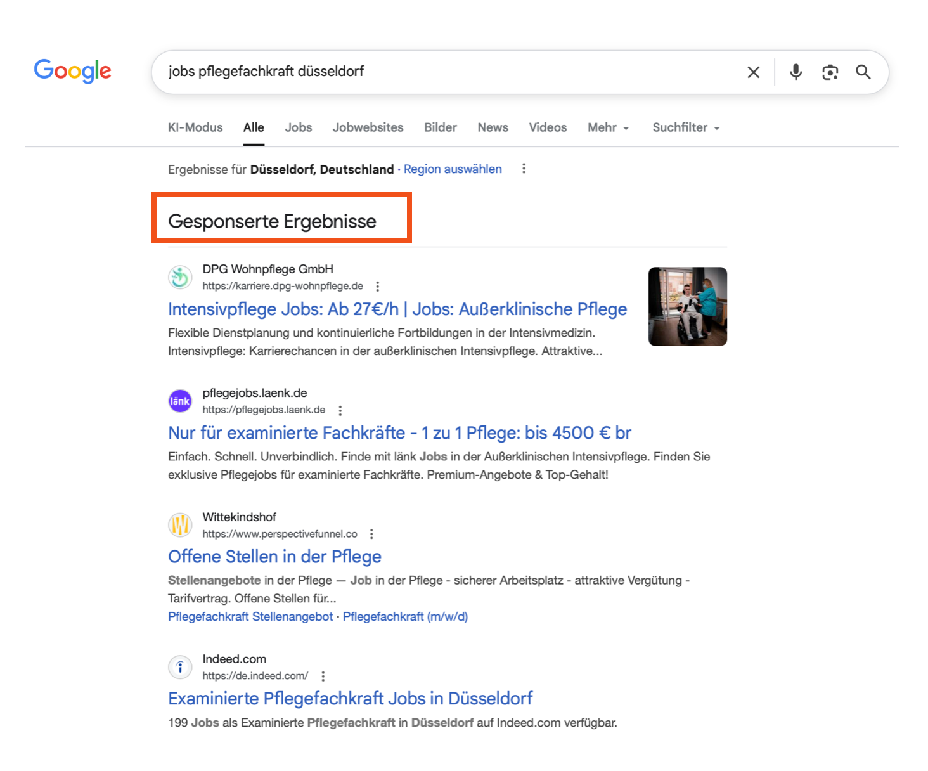Image resolution: width=928 pixels, height=771 pixels.
Task: Expand the Mehr dropdown
Action: (x=608, y=127)
